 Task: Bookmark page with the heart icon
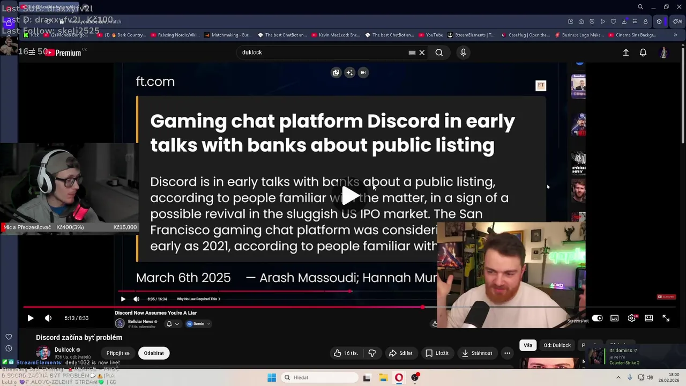[614, 21]
